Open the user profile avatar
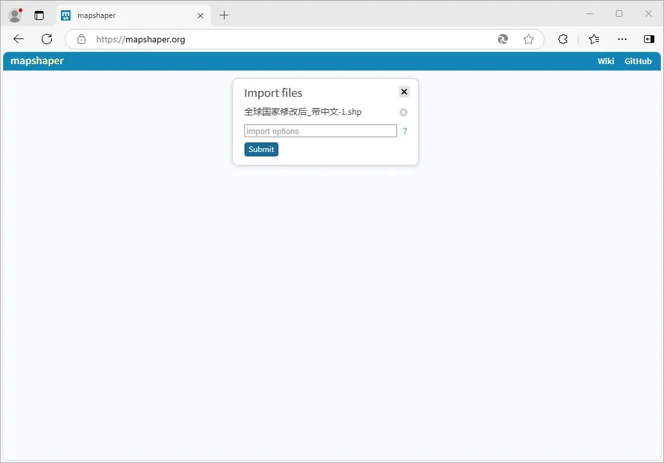This screenshot has width=664, height=463. coord(15,15)
